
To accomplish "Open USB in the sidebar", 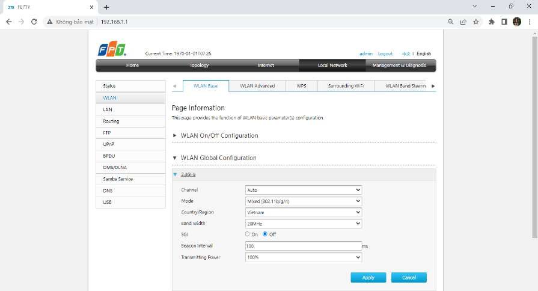I will point(130,202).
